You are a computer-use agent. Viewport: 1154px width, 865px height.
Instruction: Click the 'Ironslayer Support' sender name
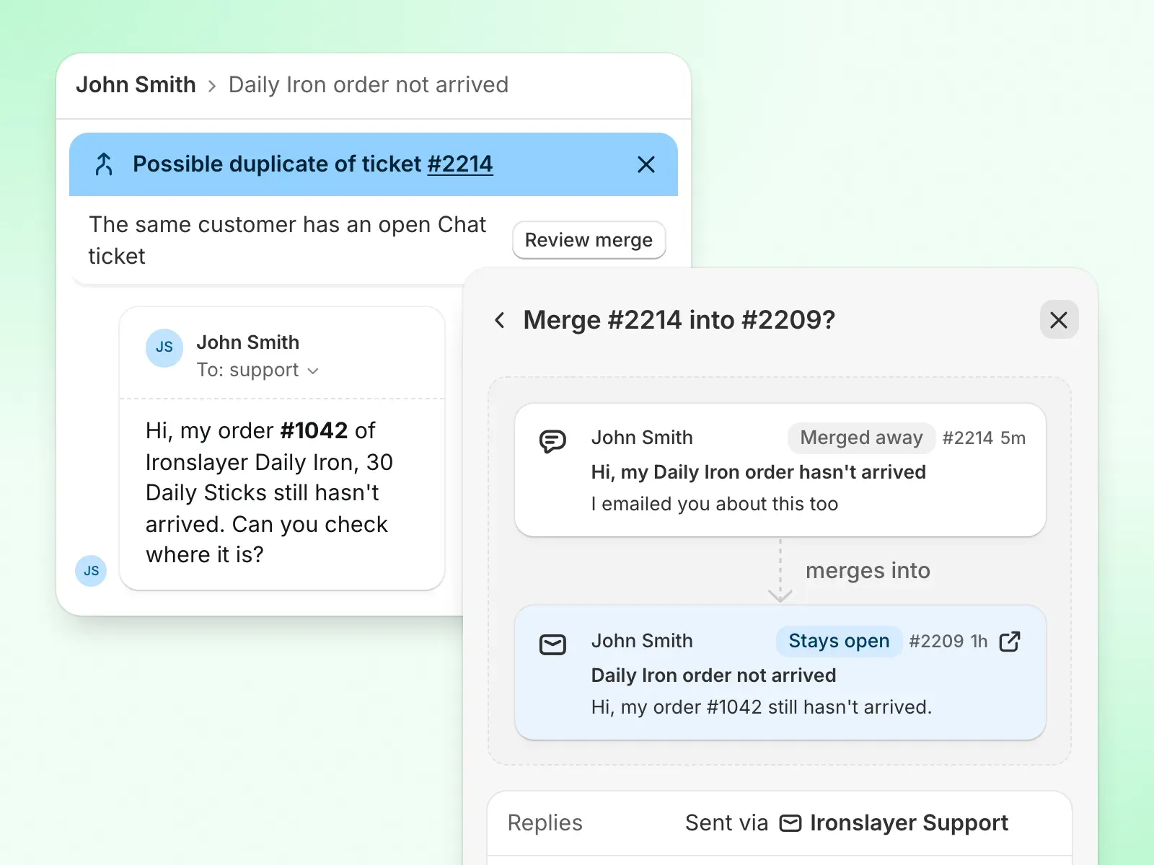[909, 823]
